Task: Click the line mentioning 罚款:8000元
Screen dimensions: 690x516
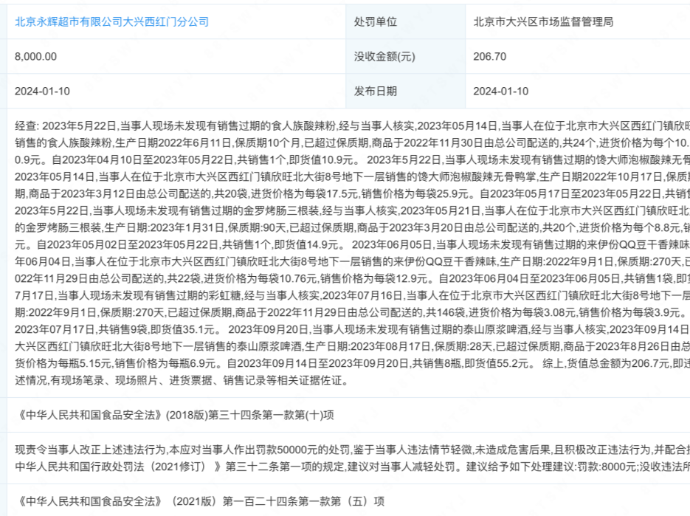Action: coord(352,467)
